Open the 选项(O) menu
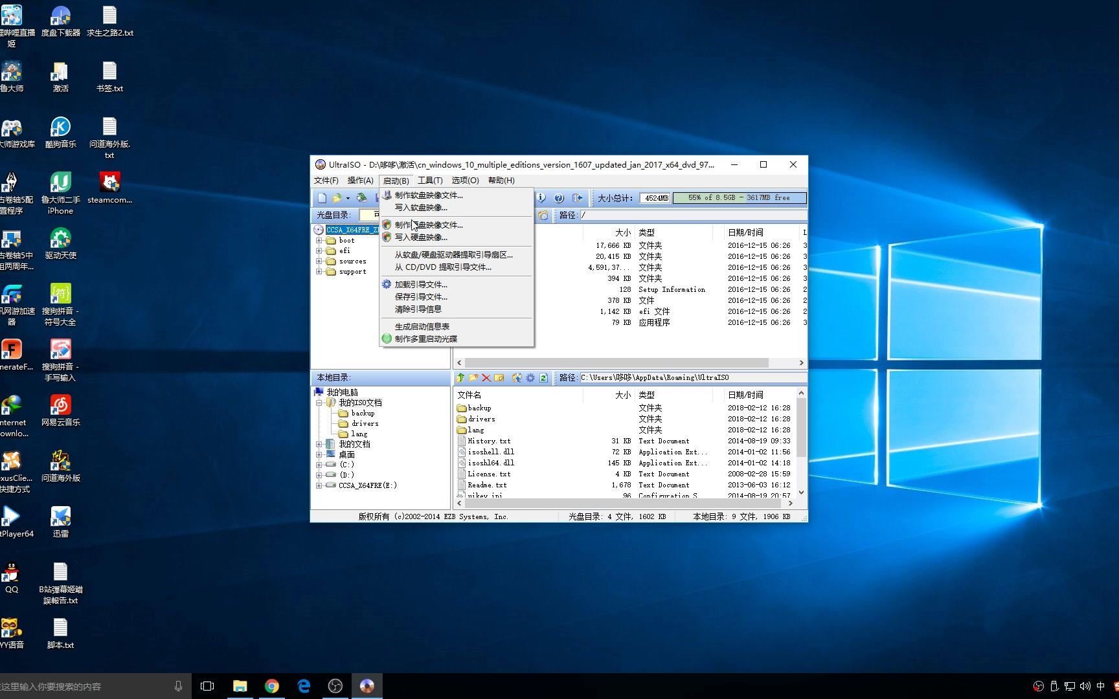Image resolution: width=1119 pixels, height=699 pixels. coord(465,181)
